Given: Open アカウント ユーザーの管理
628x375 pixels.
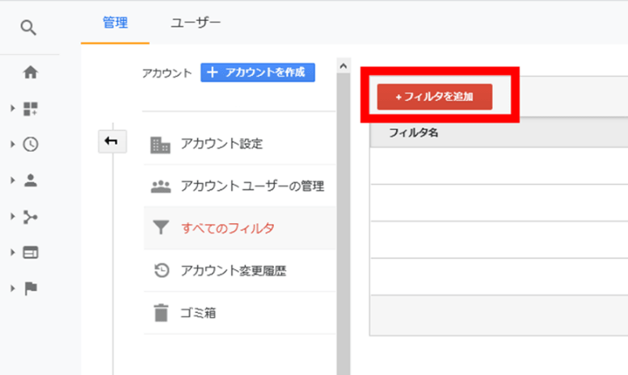Looking at the screenshot, I should (239, 186).
